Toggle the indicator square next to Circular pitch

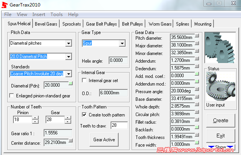tap(197, 112)
